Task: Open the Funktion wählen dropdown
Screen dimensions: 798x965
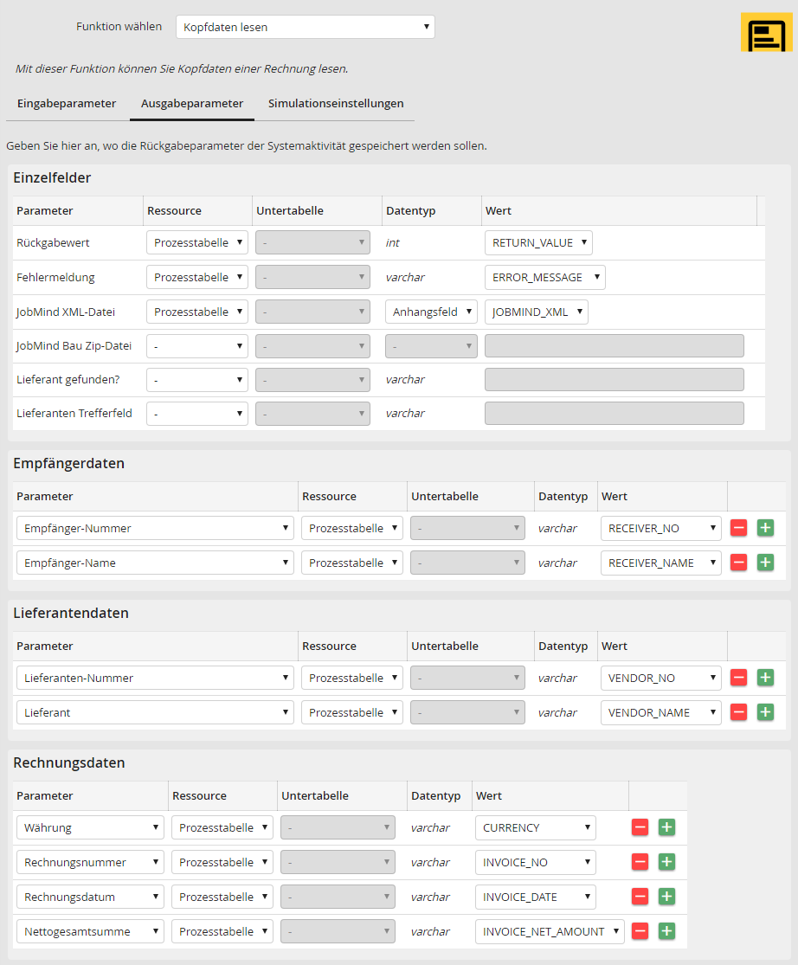Action: click(x=305, y=27)
